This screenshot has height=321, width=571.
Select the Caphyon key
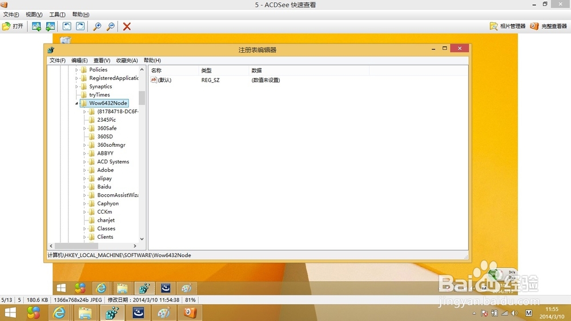coord(108,204)
